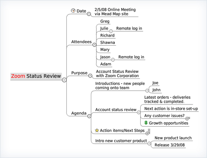Expand the Any customer issues? plus button
Image resolution: width=207 pixels, height=158 pixels.
pyautogui.click(x=187, y=119)
